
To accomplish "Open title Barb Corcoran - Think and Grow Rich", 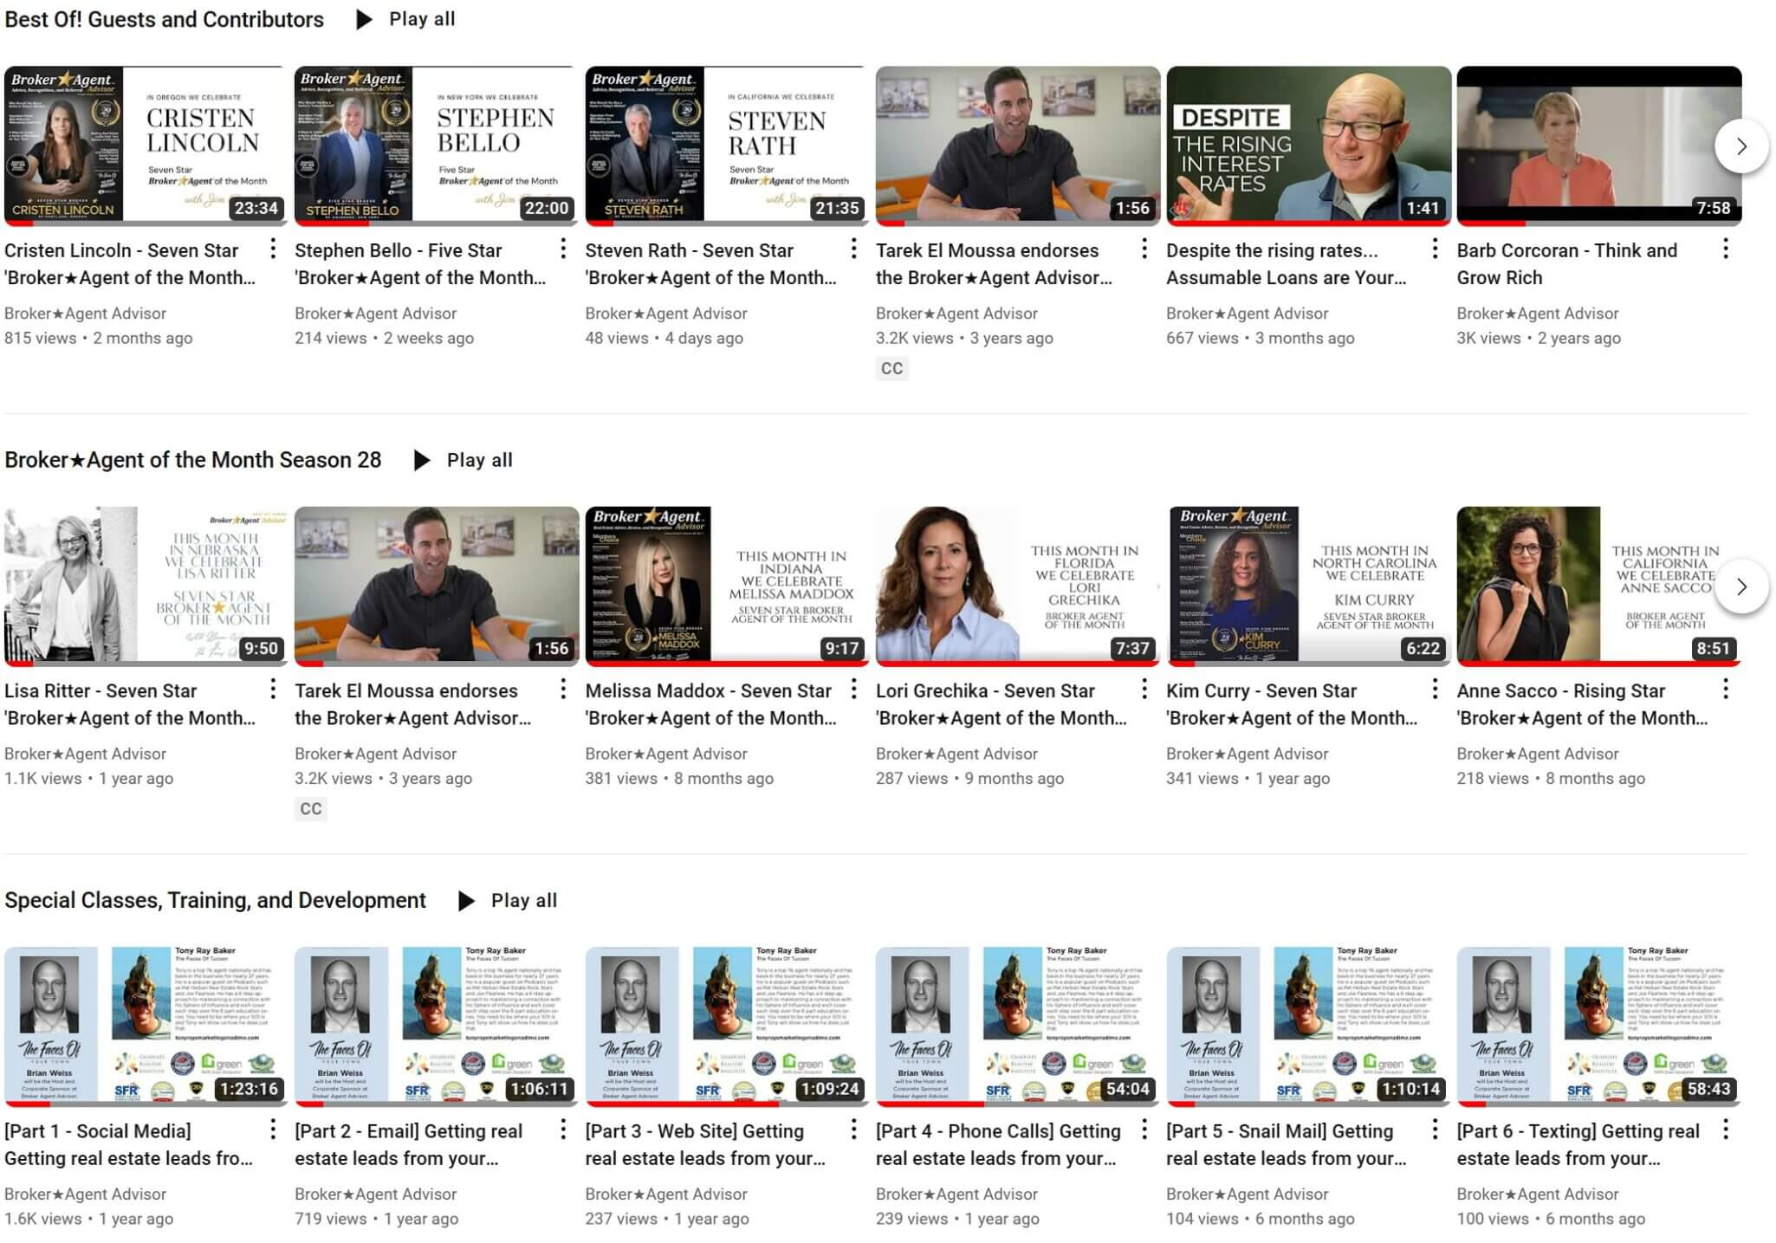I will tap(1566, 263).
